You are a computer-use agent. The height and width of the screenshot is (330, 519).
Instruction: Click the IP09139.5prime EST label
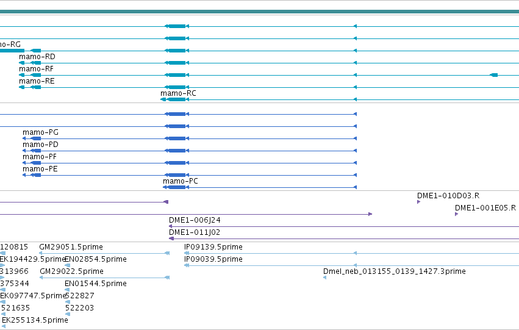point(213,247)
